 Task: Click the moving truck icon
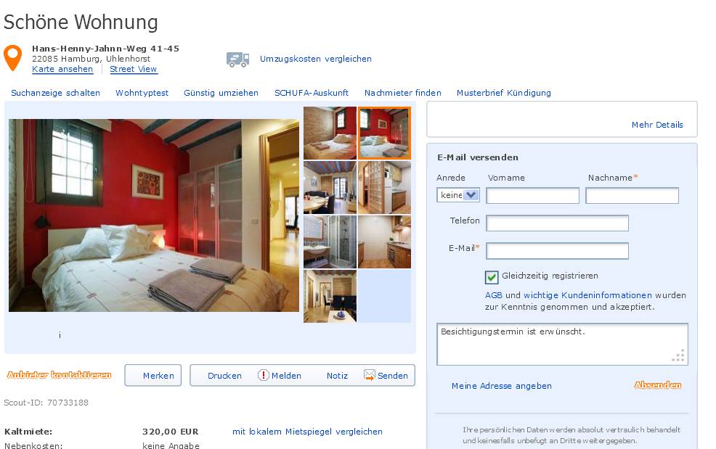click(x=238, y=59)
